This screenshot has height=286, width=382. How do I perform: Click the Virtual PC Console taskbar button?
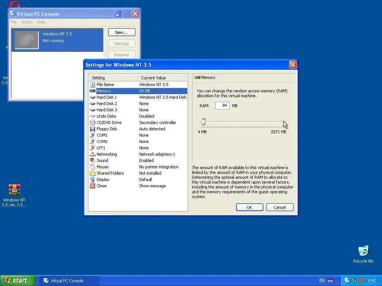click(x=69, y=281)
